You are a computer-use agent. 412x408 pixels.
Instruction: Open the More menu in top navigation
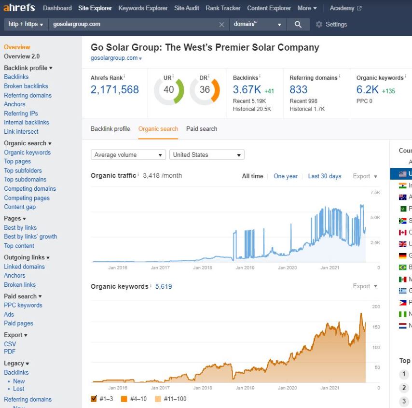[x=307, y=8]
